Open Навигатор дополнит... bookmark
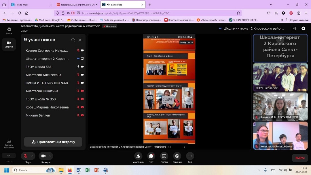The image size is (311, 175). click(x=147, y=20)
